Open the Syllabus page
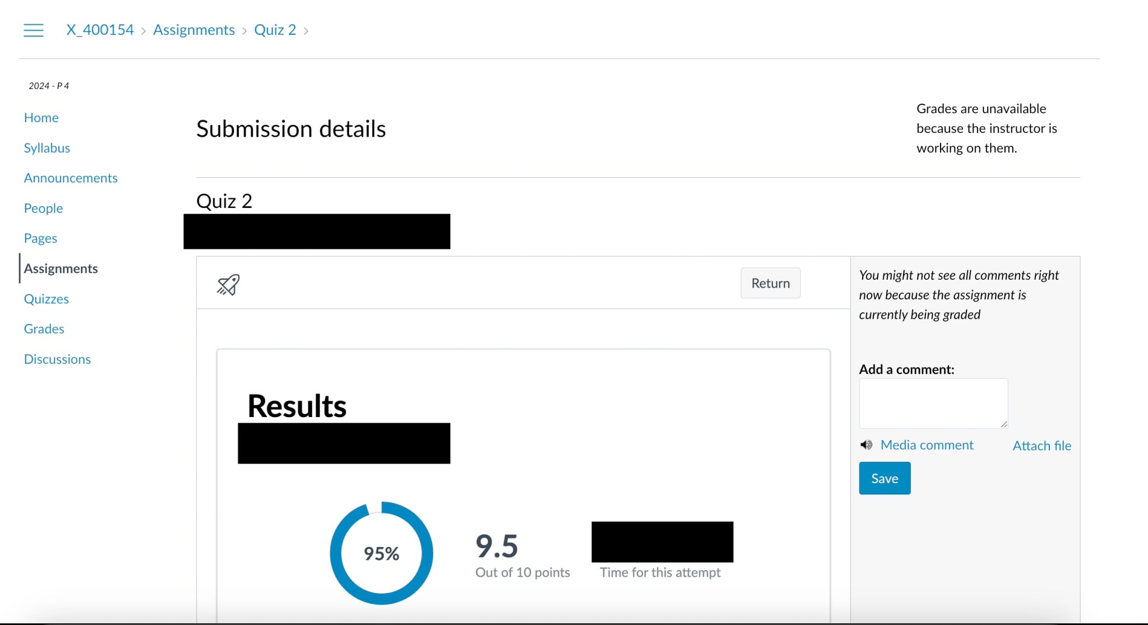 tap(47, 148)
